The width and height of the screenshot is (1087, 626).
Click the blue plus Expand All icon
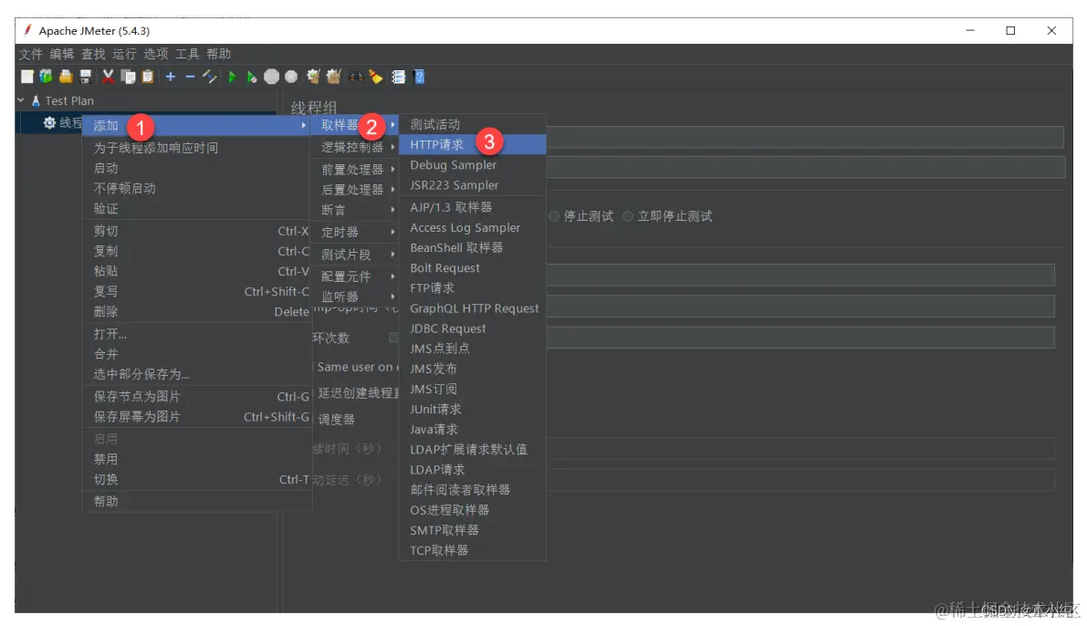171,77
